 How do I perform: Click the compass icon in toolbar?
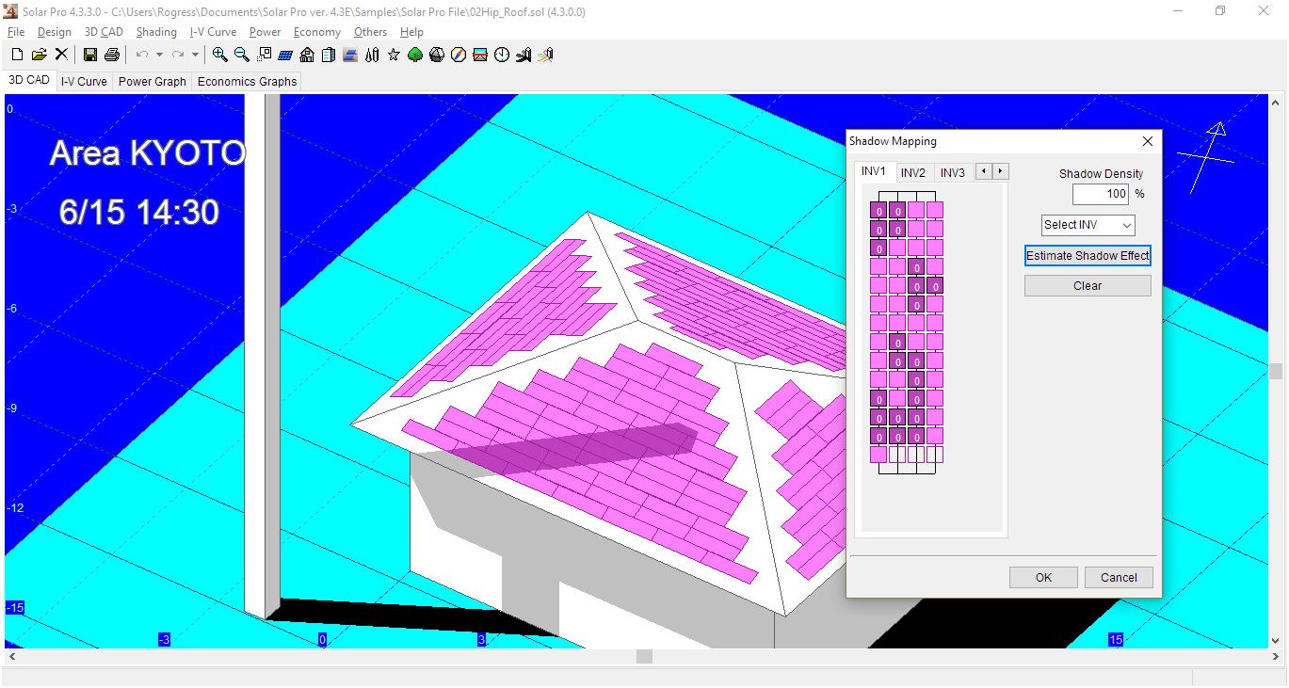tap(459, 55)
